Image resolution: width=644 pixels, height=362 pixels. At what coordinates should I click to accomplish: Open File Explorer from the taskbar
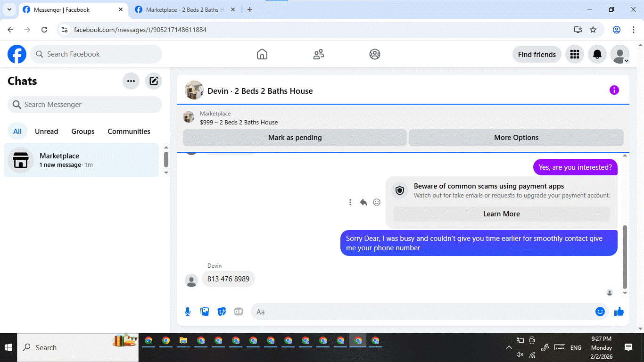[x=183, y=341]
